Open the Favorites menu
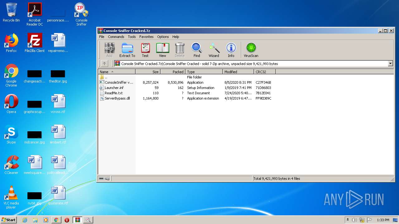Image resolution: width=399 pixels, height=224 pixels. [x=146, y=37]
